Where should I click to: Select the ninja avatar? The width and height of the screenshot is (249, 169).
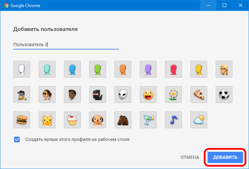(98, 95)
